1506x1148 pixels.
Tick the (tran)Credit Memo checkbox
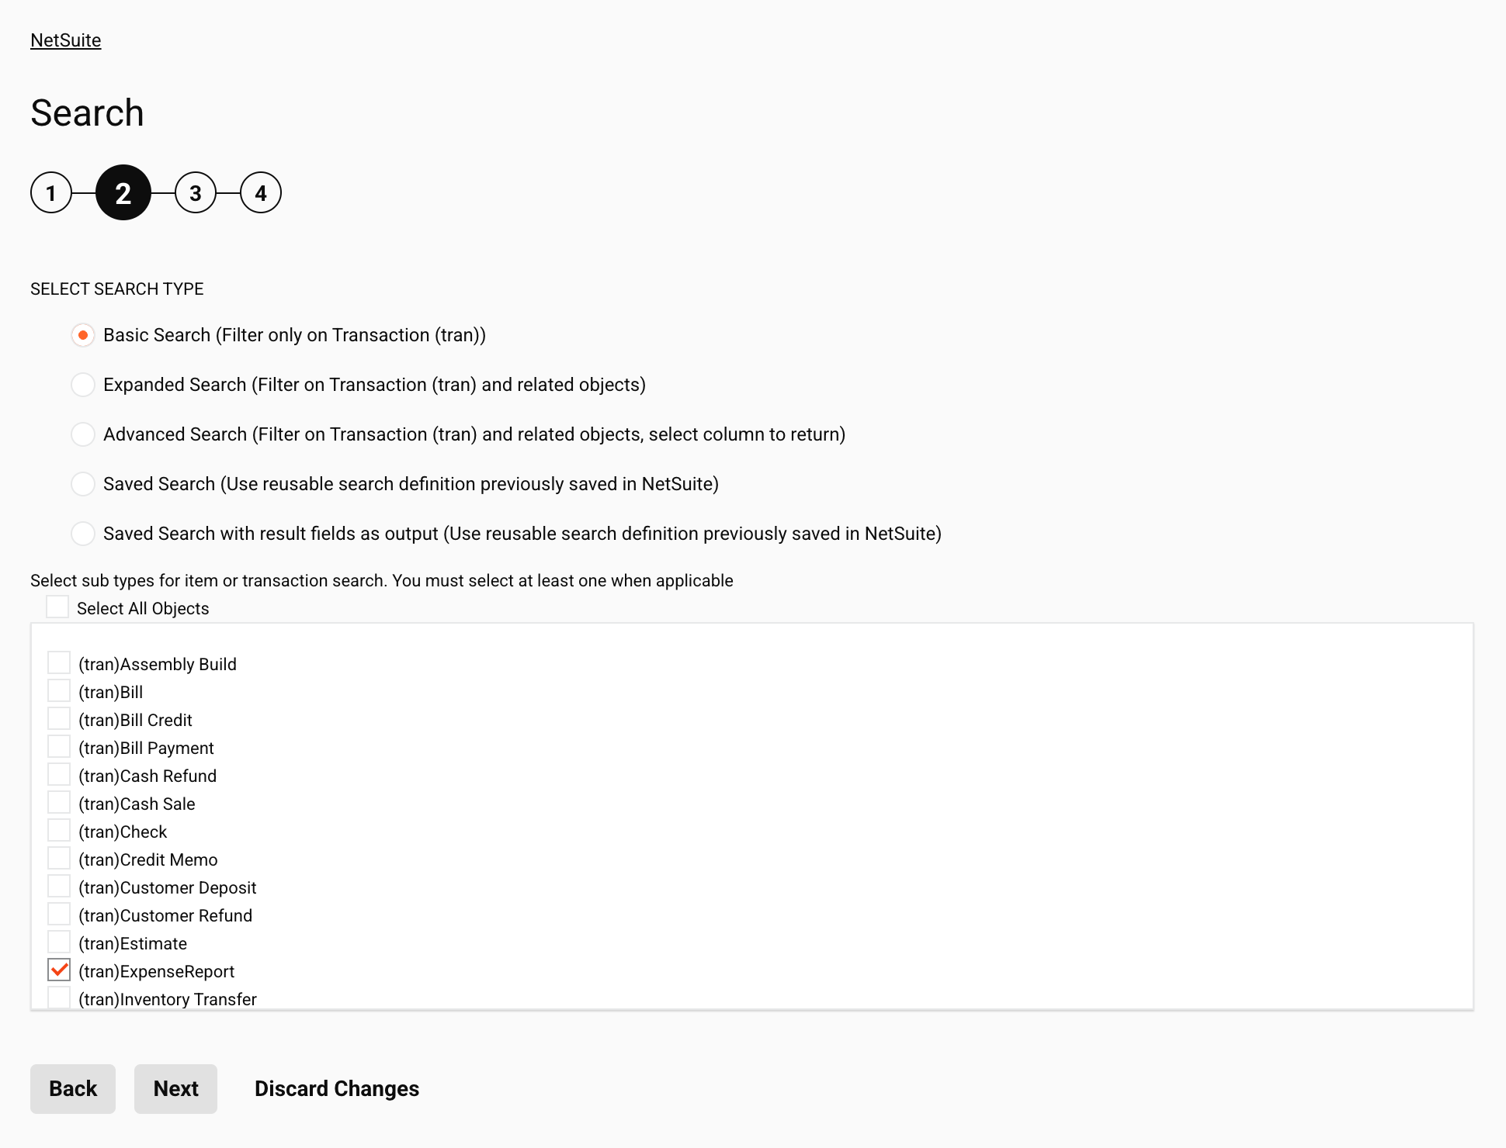[59, 859]
